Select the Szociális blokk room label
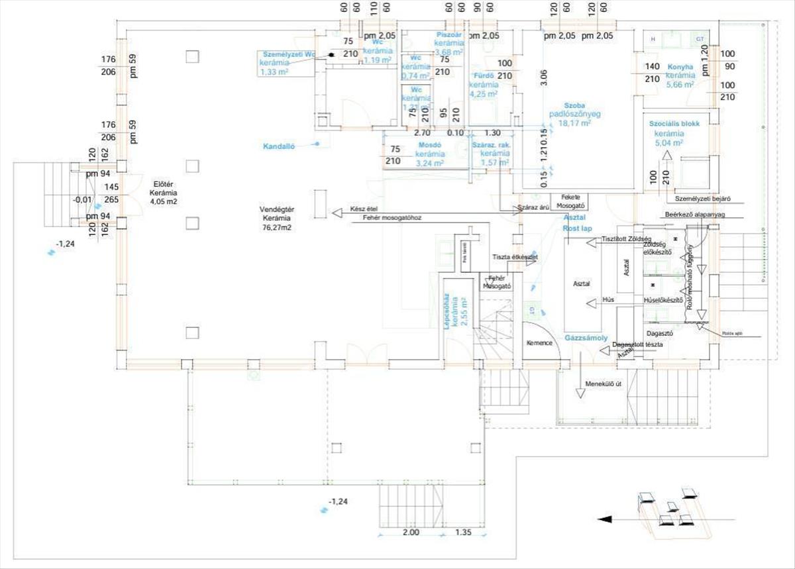Image resolution: width=795 pixels, height=569 pixels. tap(670, 124)
